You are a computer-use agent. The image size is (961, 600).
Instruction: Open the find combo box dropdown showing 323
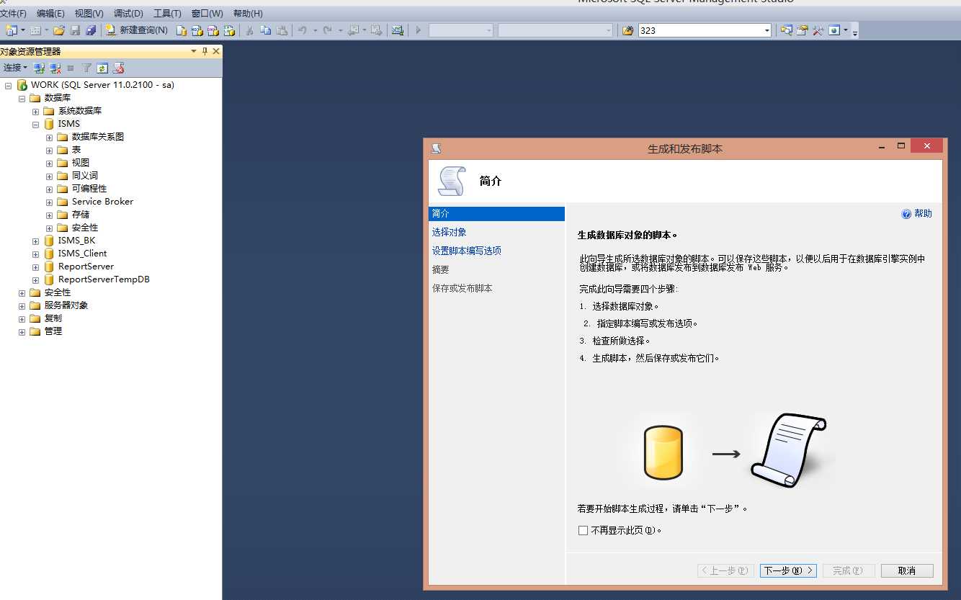click(766, 30)
